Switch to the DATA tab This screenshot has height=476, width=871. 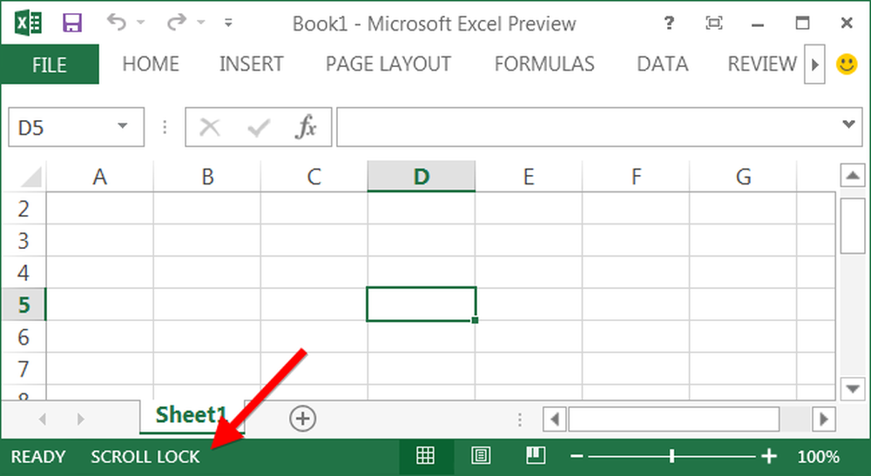(662, 64)
